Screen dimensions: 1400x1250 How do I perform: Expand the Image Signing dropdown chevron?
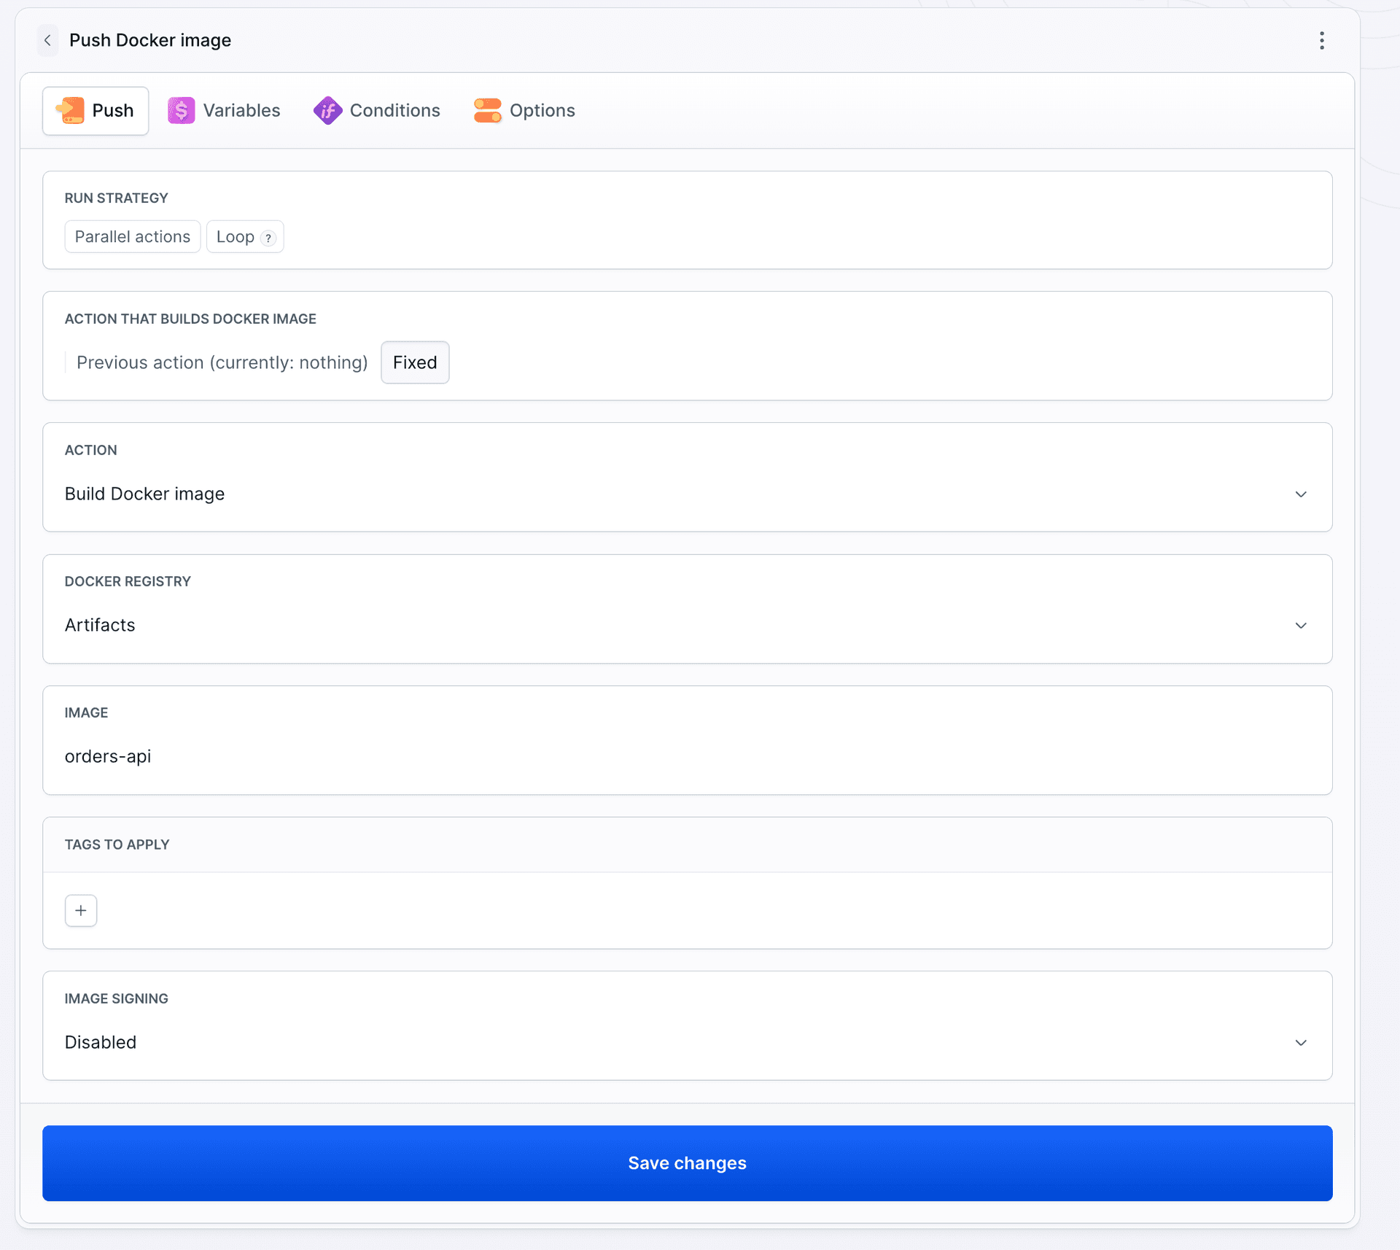(x=1300, y=1043)
